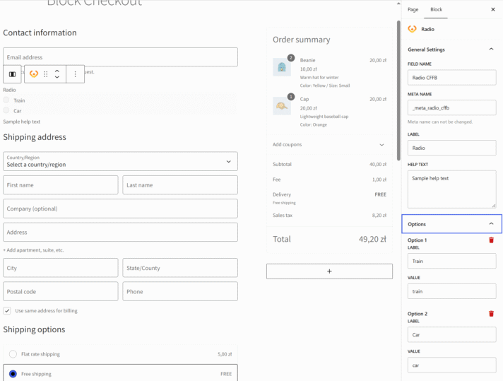Edit Option 1 value field train

click(x=451, y=291)
